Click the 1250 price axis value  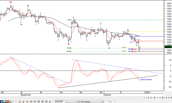169,53
